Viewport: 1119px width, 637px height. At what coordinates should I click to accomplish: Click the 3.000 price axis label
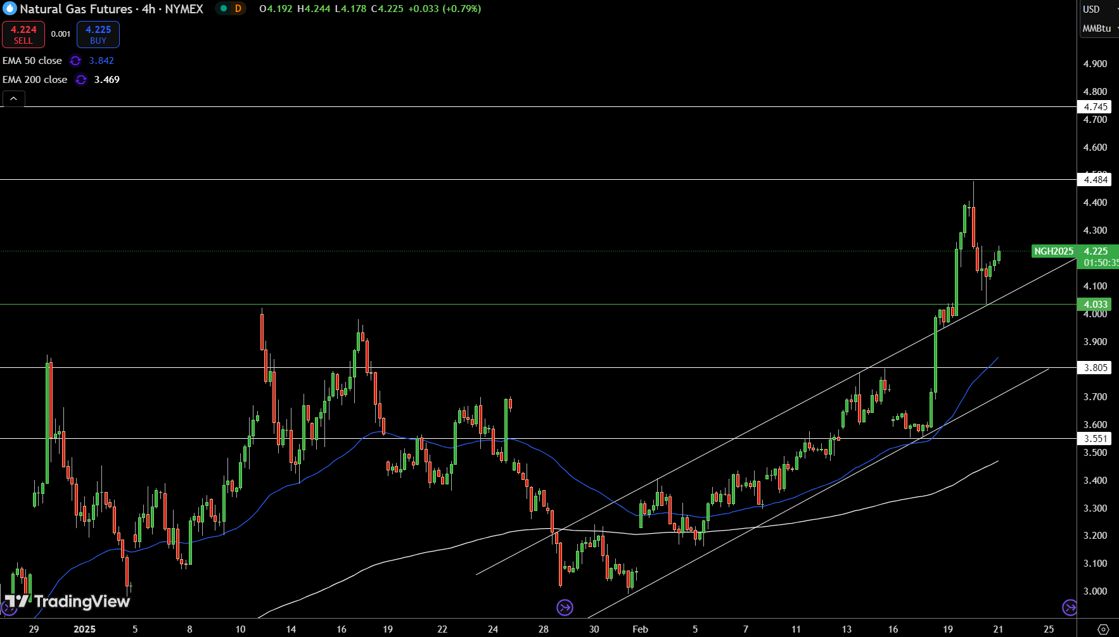pyautogui.click(x=1095, y=591)
